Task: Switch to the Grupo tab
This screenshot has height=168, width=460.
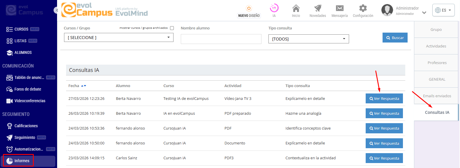Action: pyautogui.click(x=436, y=29)
